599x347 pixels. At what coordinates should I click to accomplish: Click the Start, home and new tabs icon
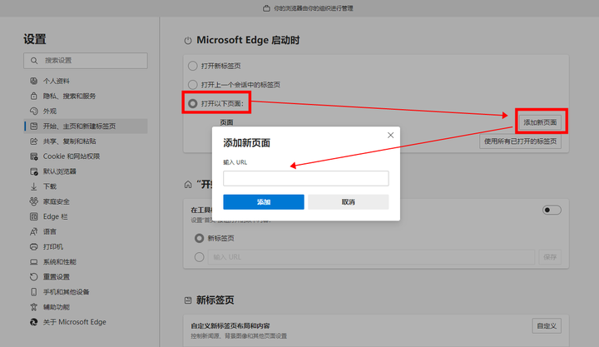point(33,126)
